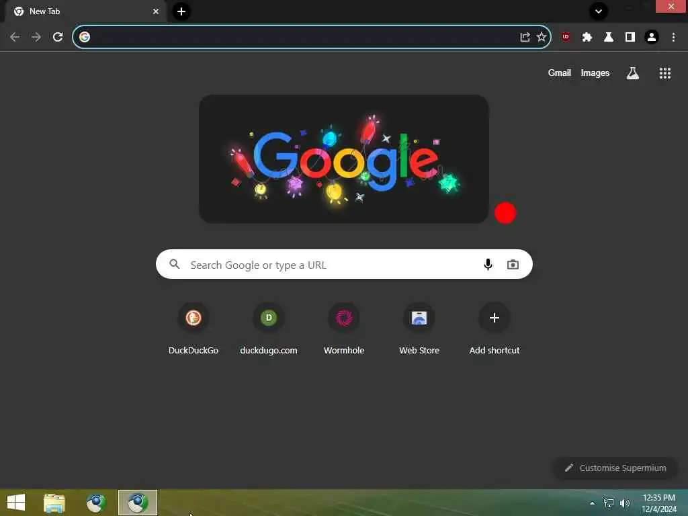The width and height of the screenshot is (688, 516).
Task: Click the Search Google or type a URL box
Action: 344,264
